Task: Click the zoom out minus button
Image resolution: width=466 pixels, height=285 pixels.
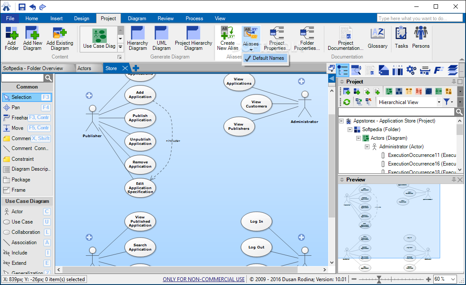Action: pyautogui.click(x=354, y=279)
